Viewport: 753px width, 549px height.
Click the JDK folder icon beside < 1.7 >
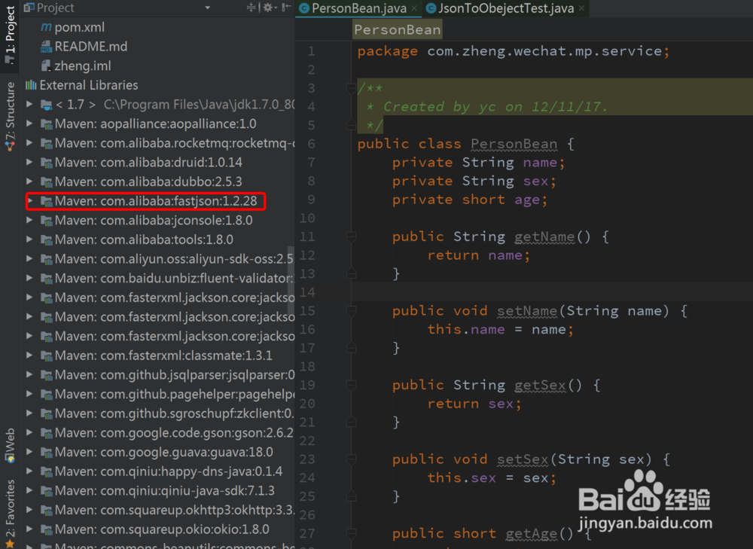tap(47, 105)
